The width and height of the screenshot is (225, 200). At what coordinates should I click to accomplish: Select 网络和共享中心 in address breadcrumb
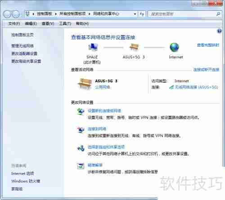[106, 14]
